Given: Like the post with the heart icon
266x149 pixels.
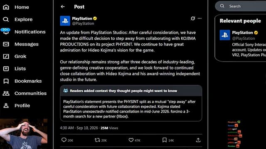Looking at the screenshot, I should pos(131,140).
